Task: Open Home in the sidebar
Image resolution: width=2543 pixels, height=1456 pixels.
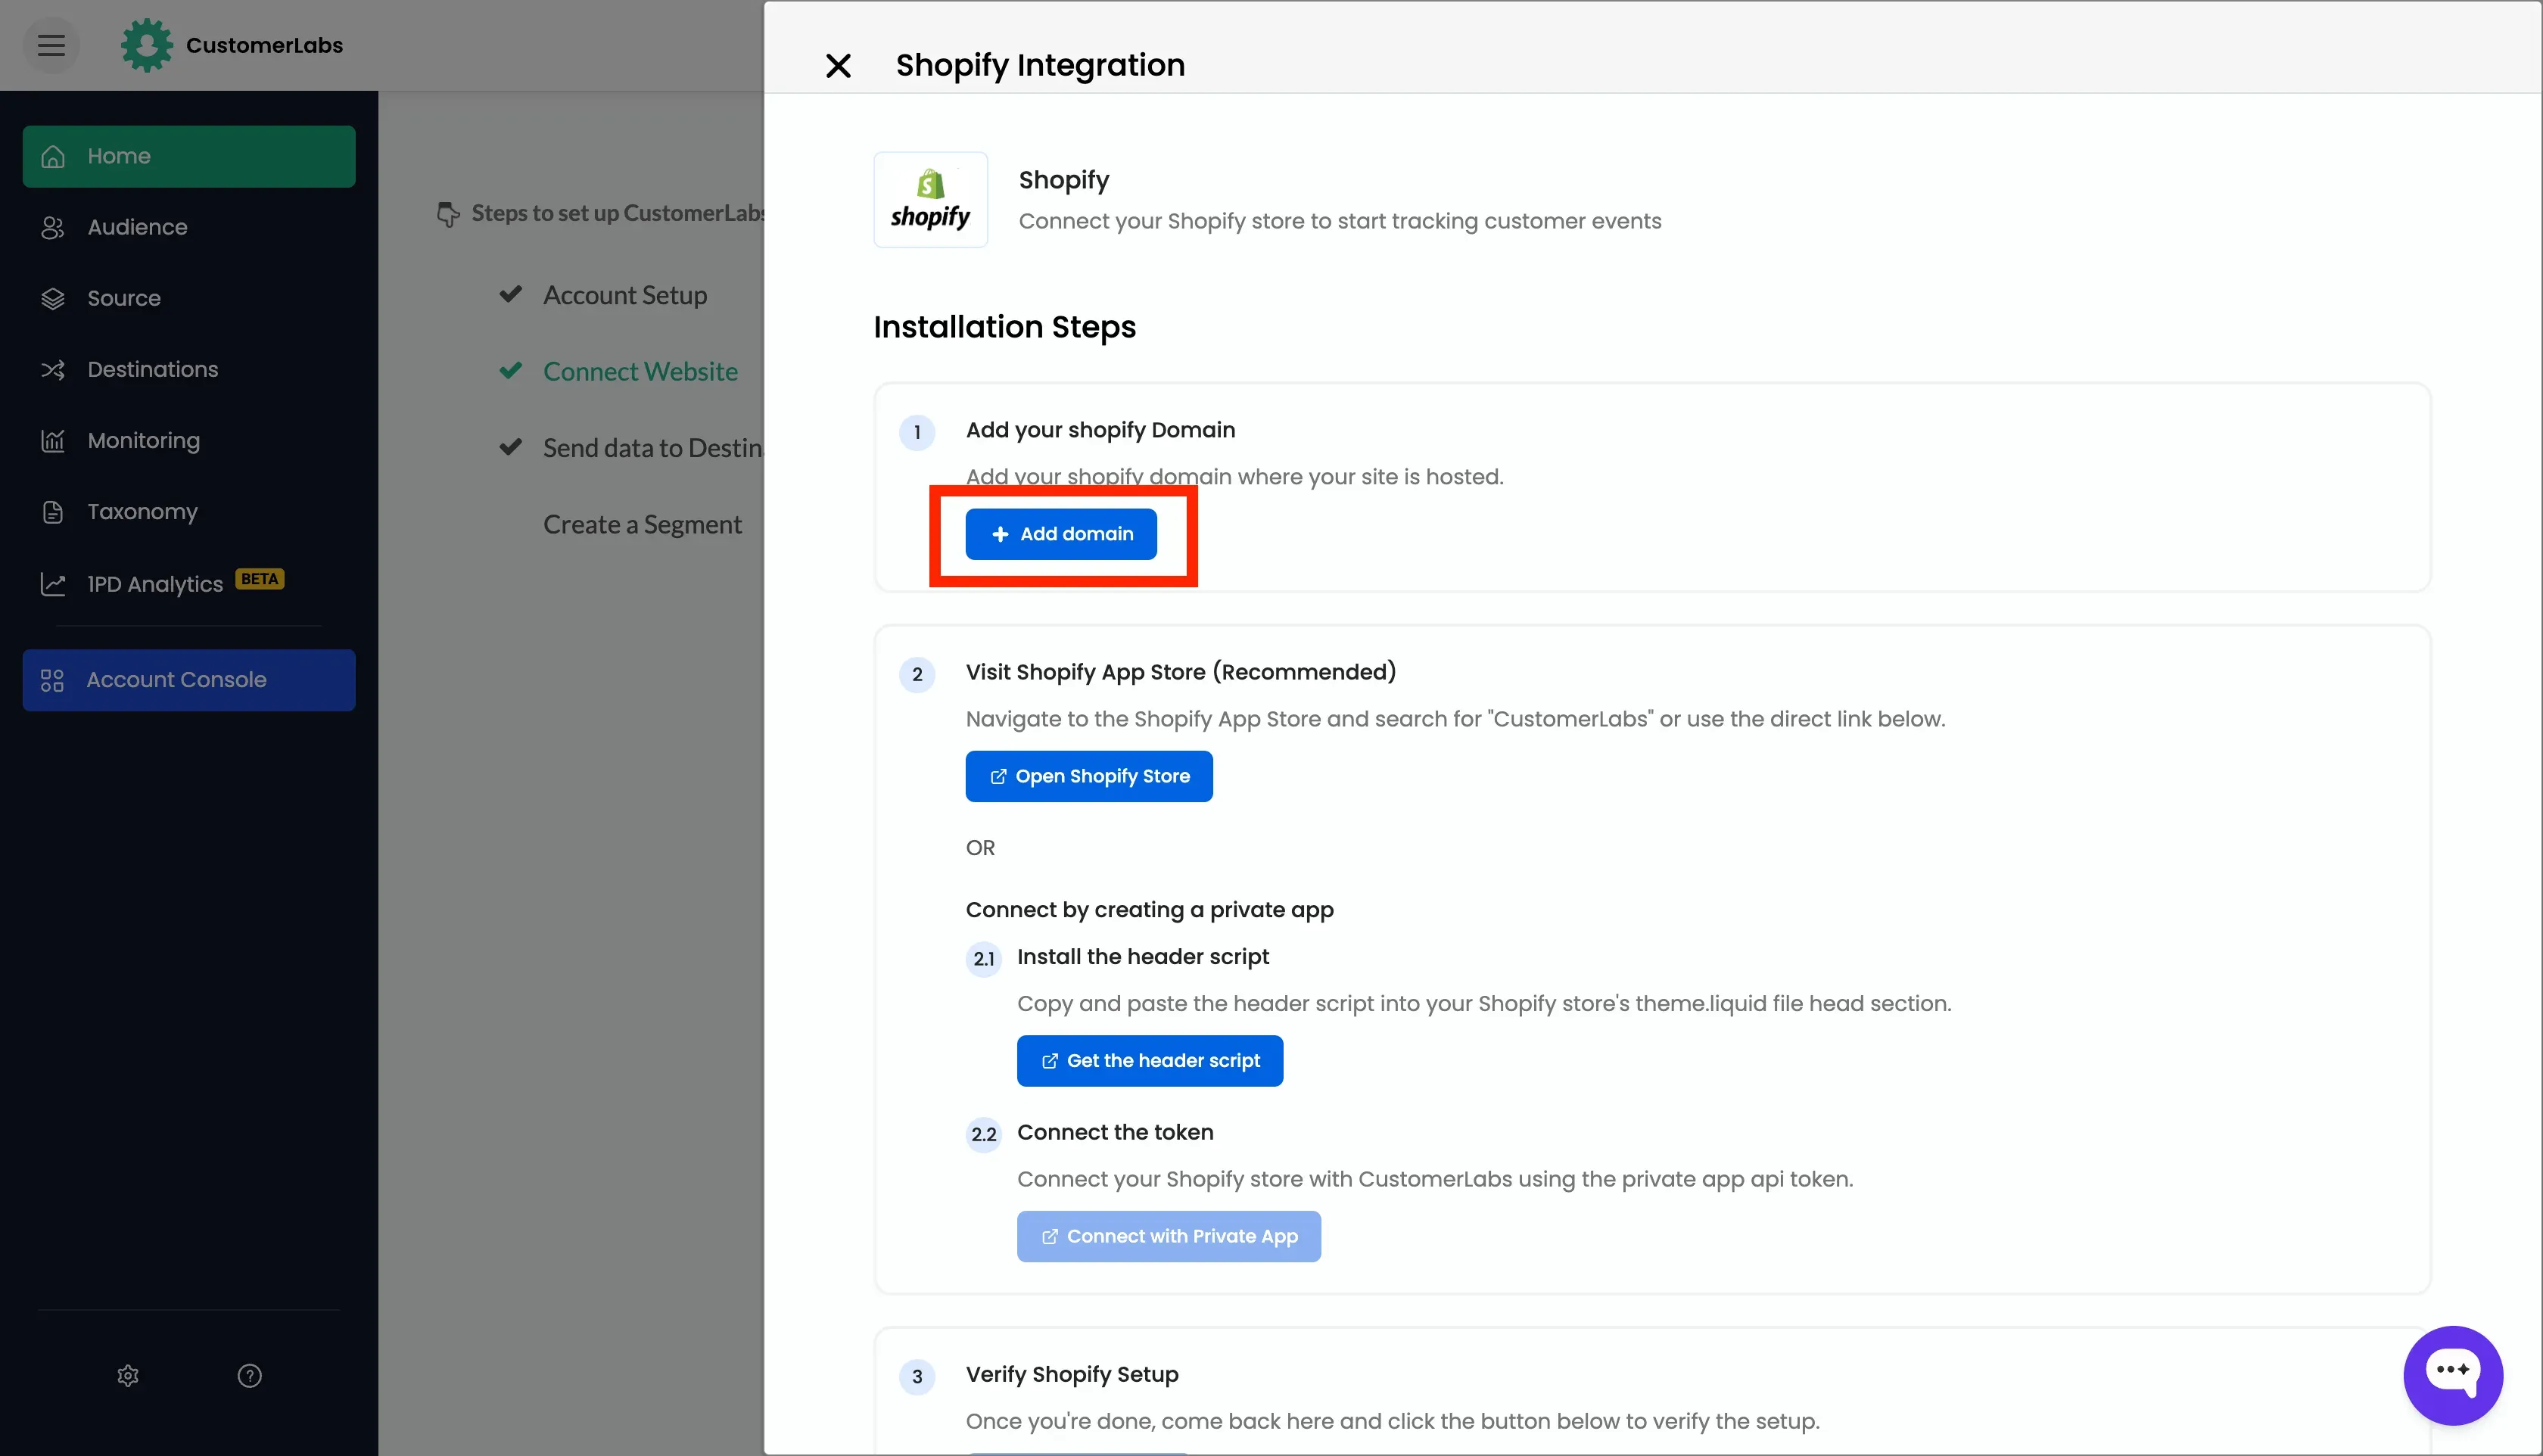Action: [189, 156]
